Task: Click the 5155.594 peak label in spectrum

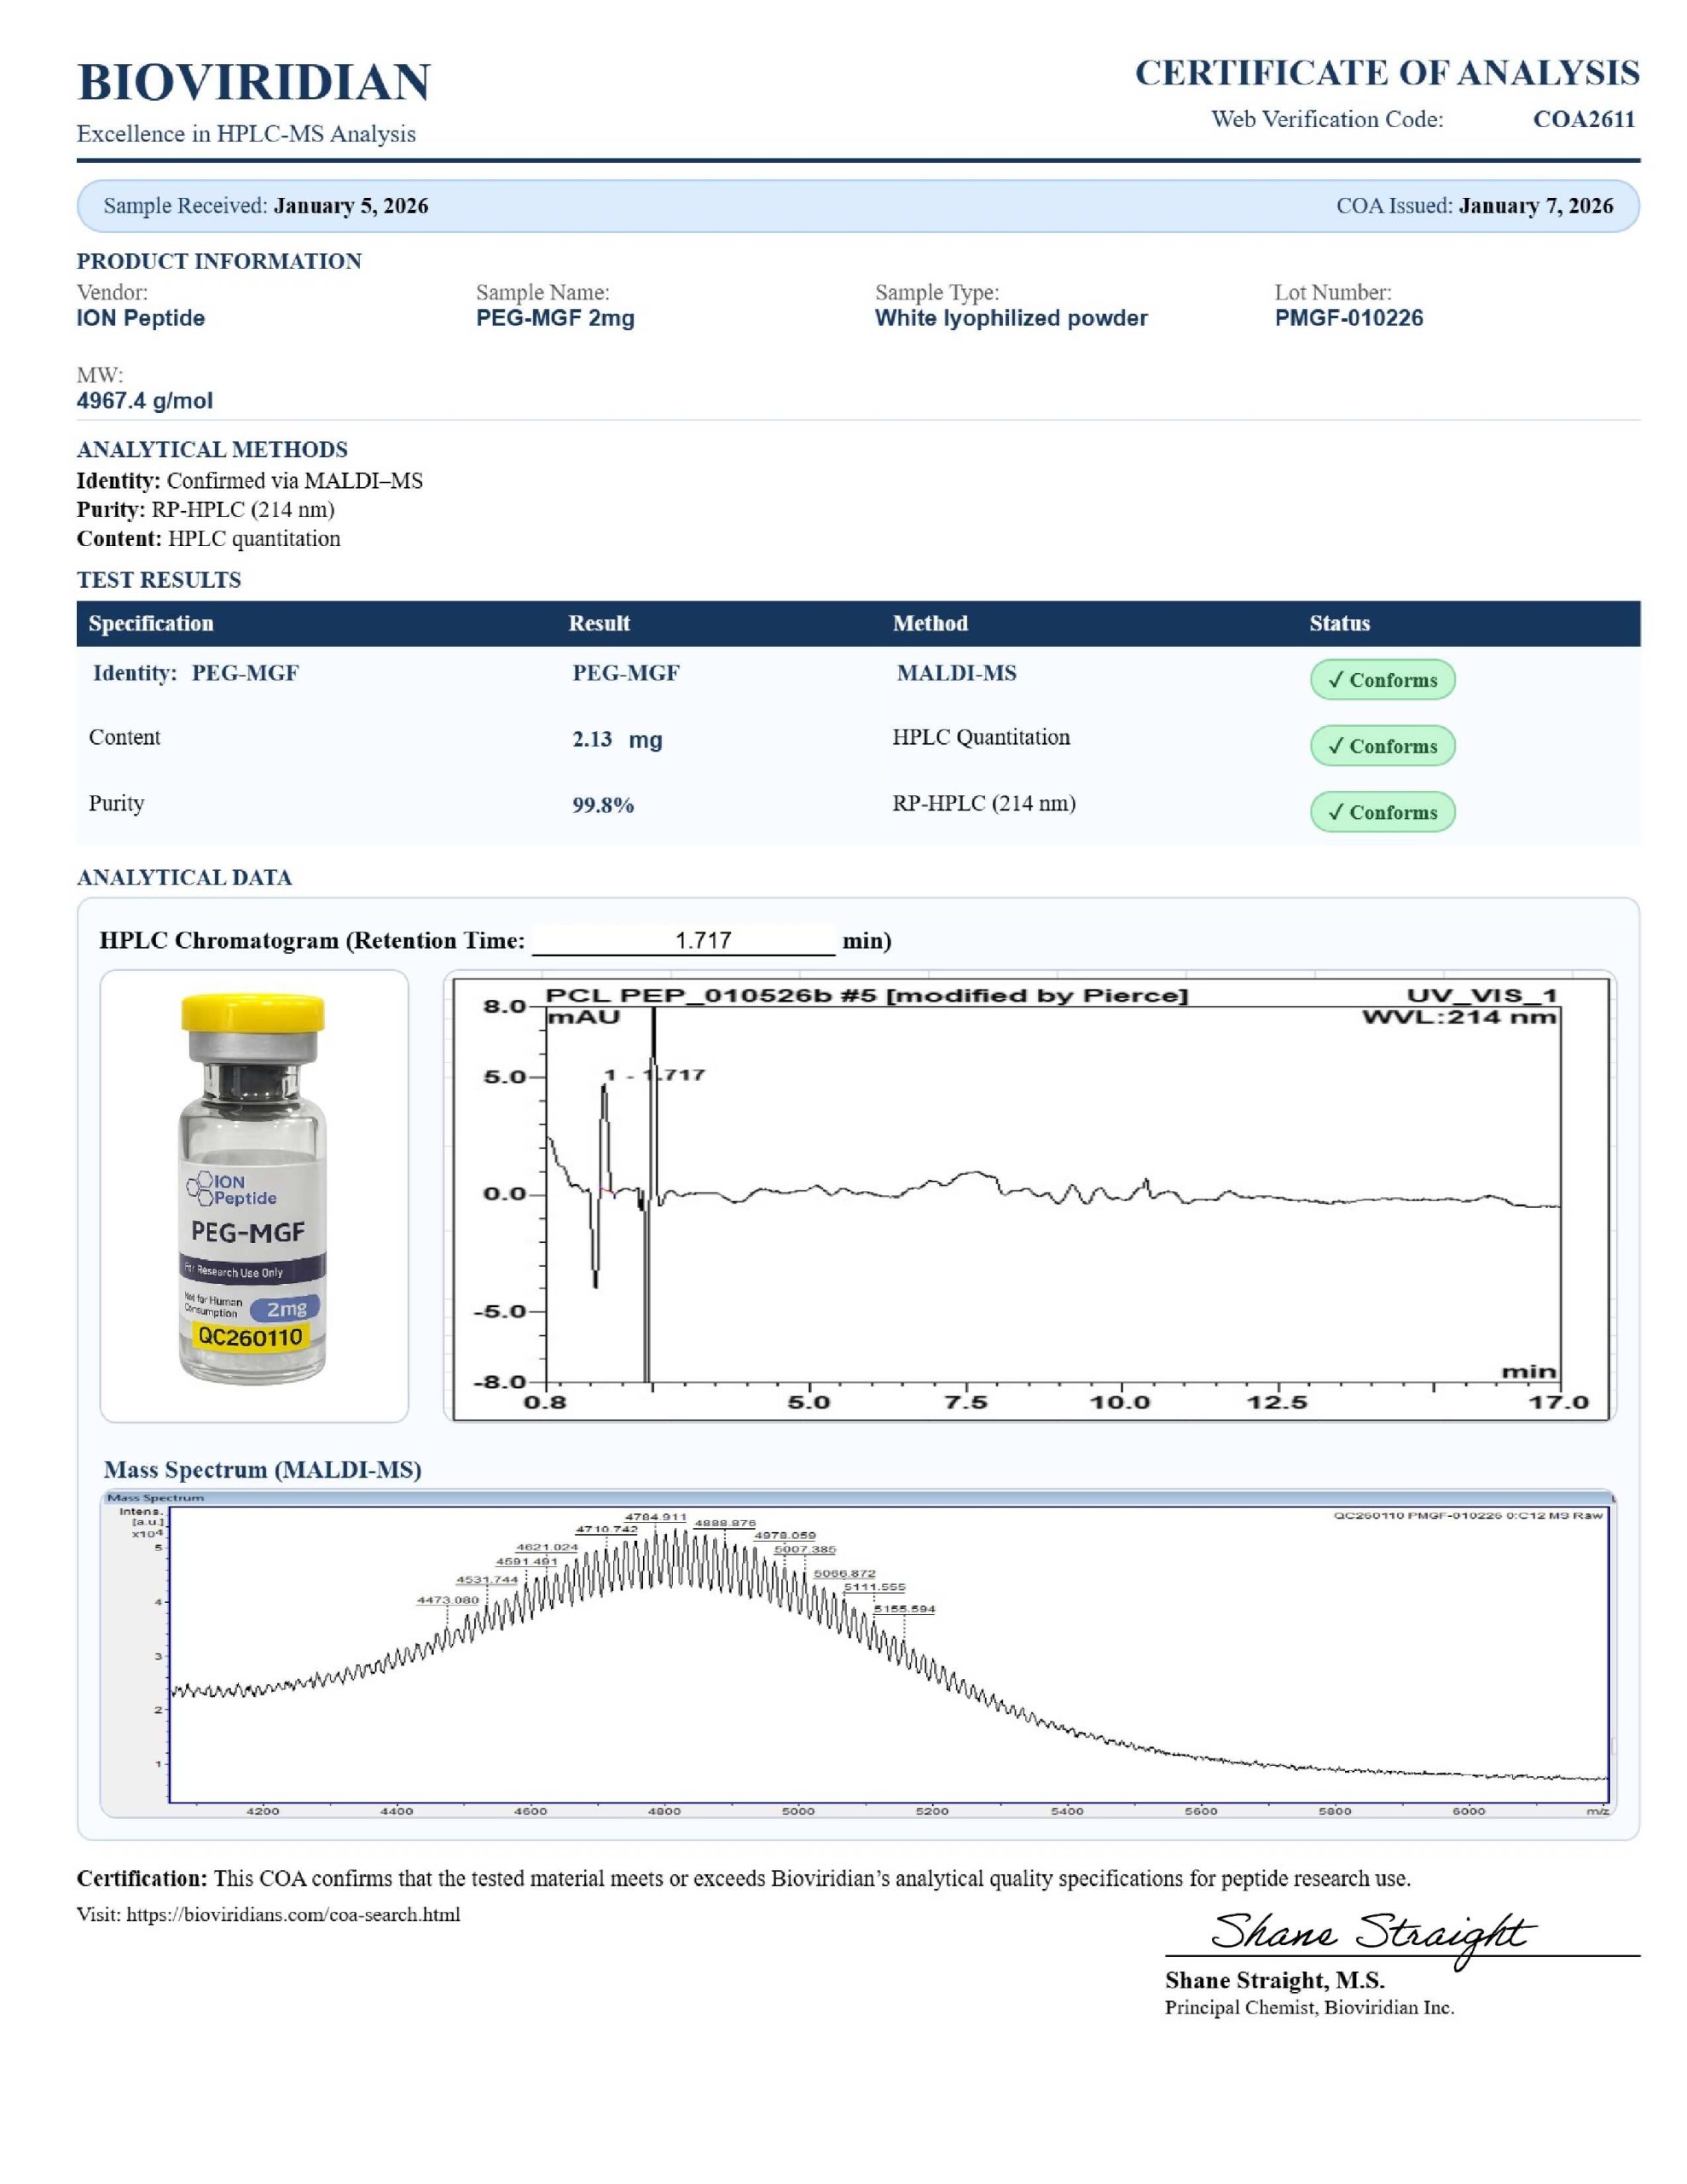Action: (904, 1609)
